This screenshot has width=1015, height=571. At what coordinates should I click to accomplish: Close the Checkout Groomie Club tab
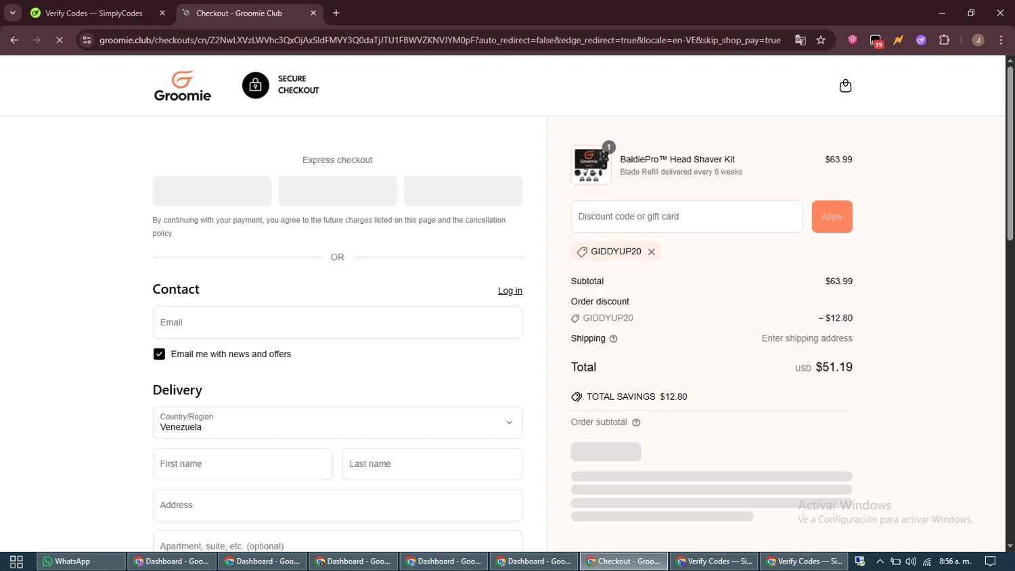click(x=313, y=13)
